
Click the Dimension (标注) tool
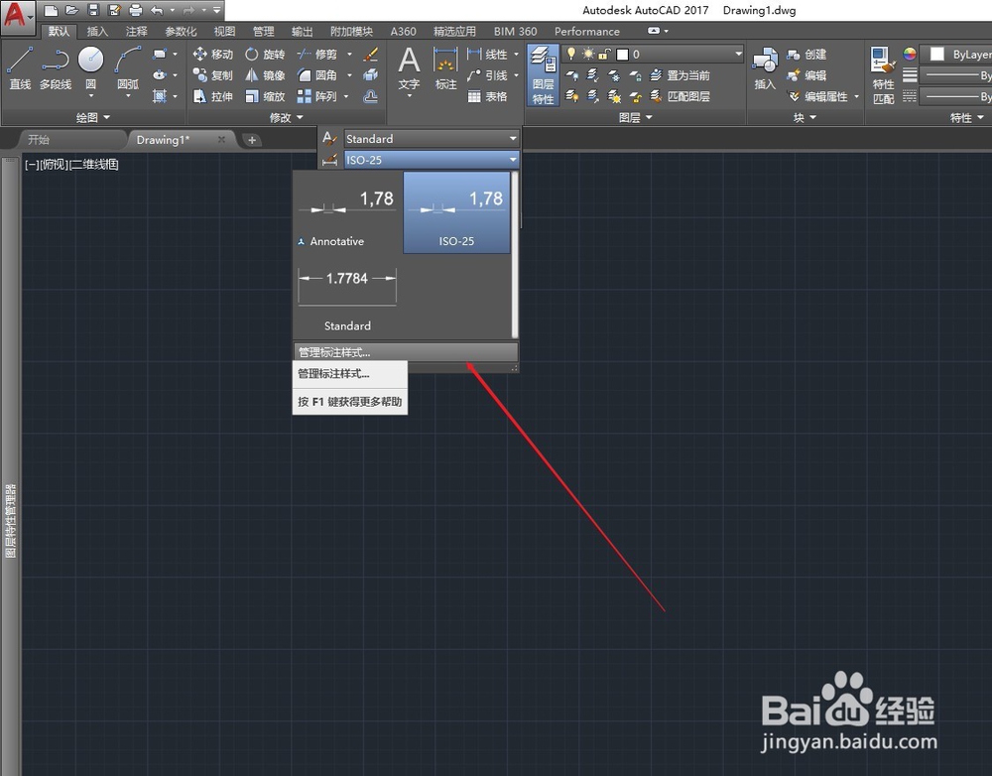(446, 68)
